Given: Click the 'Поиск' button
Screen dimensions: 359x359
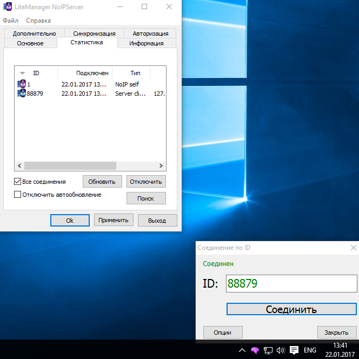Looking at the screenshot, I should [146, 198].
